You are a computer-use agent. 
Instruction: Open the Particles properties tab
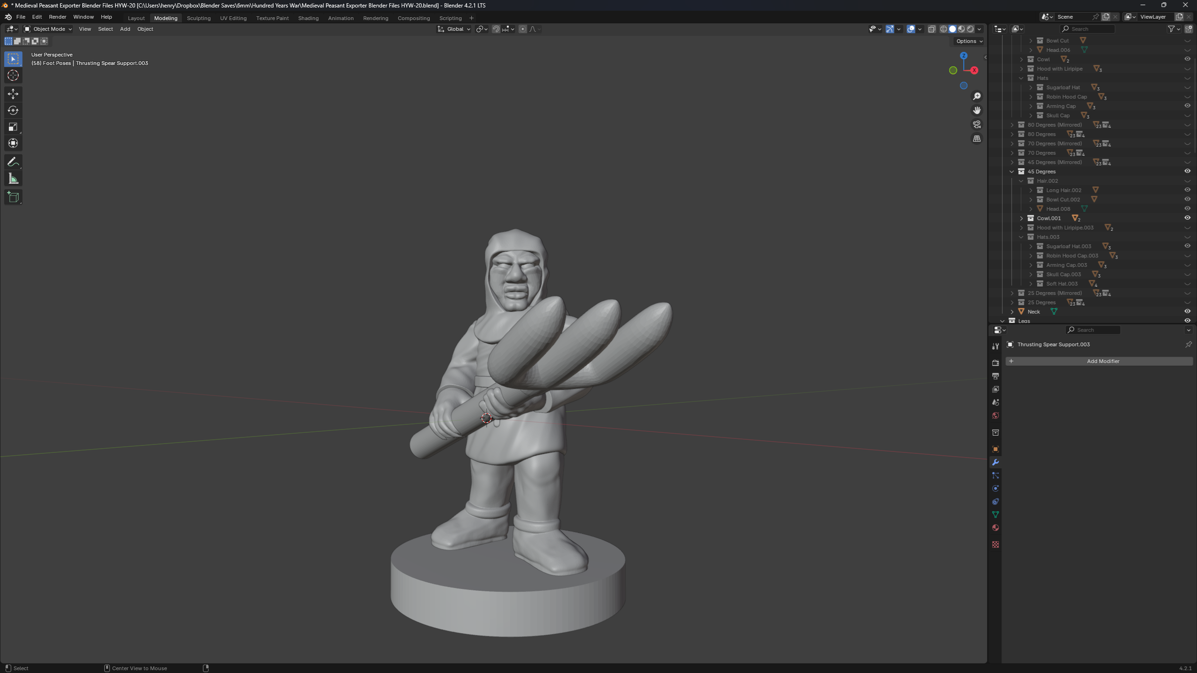pos(995,475)
